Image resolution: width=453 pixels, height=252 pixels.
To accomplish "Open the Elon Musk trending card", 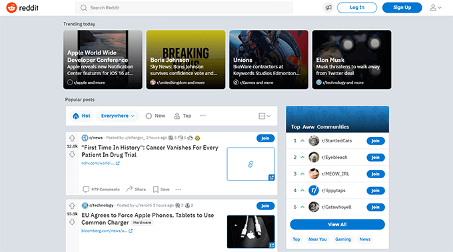I will coord(352,60).
